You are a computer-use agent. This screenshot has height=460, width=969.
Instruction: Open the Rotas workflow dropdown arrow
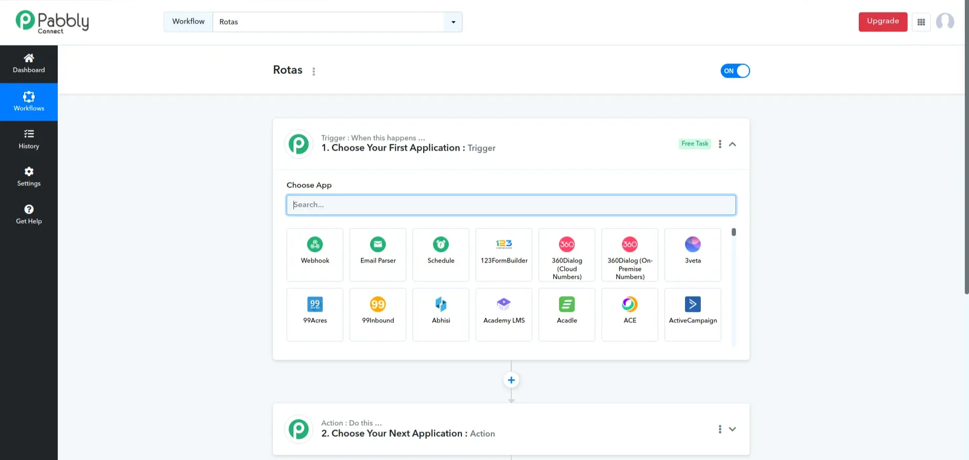coord(454,22)
